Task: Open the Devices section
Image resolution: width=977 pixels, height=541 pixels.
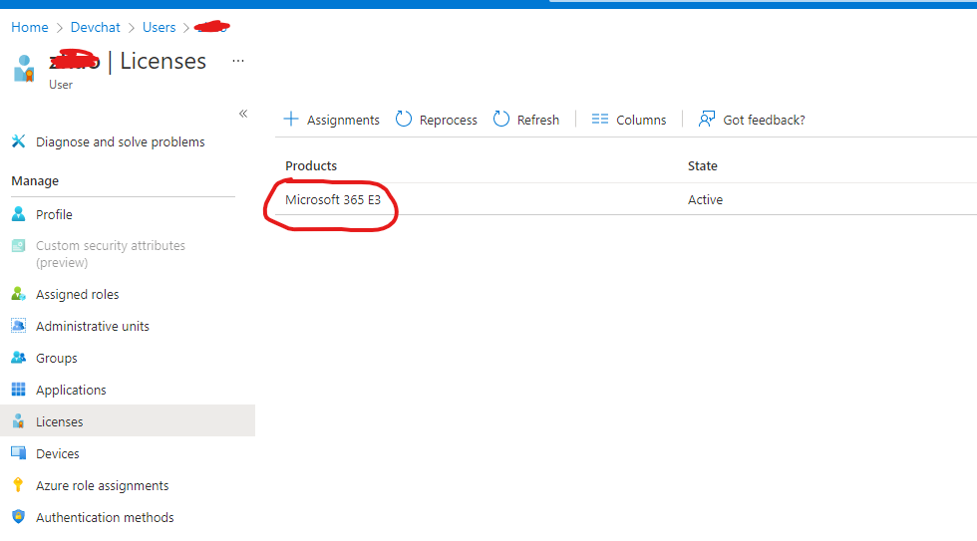Action: (x=58, y=454)
